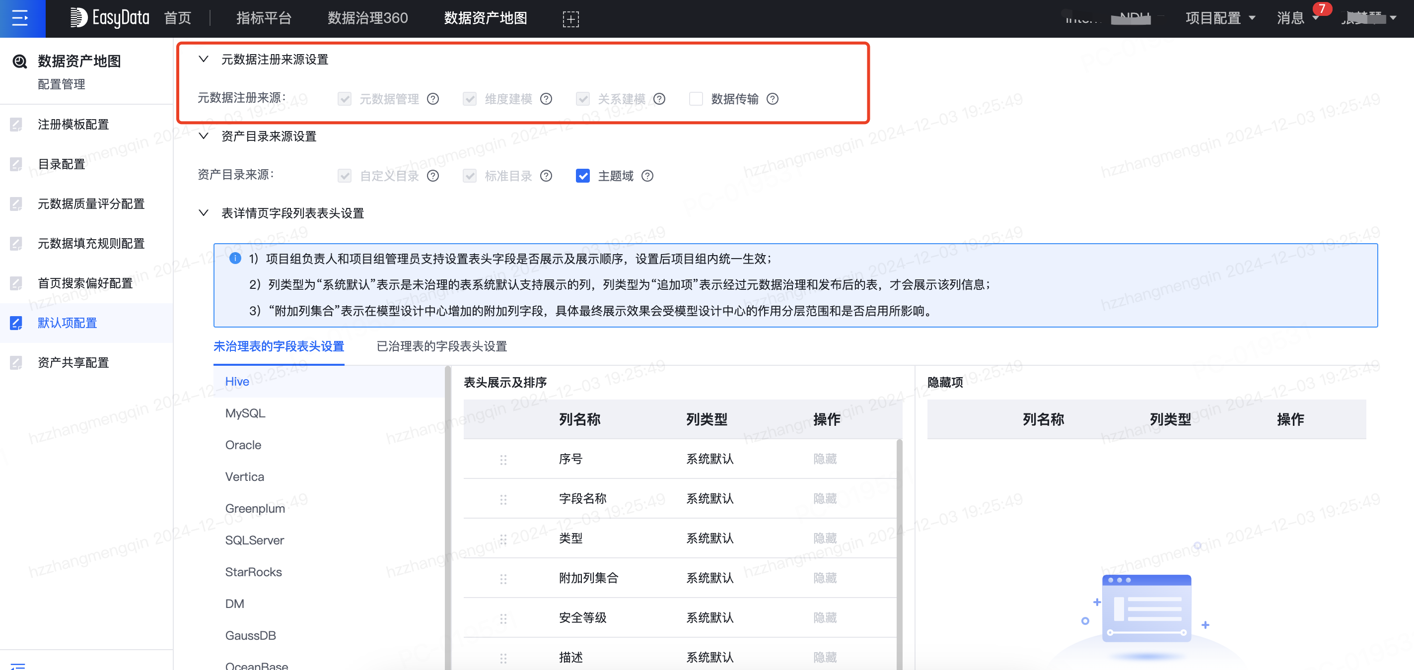Screen dimensions: 1414x670
Task: Click the help icon next to 主题域
Action: [x=648, y=176]
